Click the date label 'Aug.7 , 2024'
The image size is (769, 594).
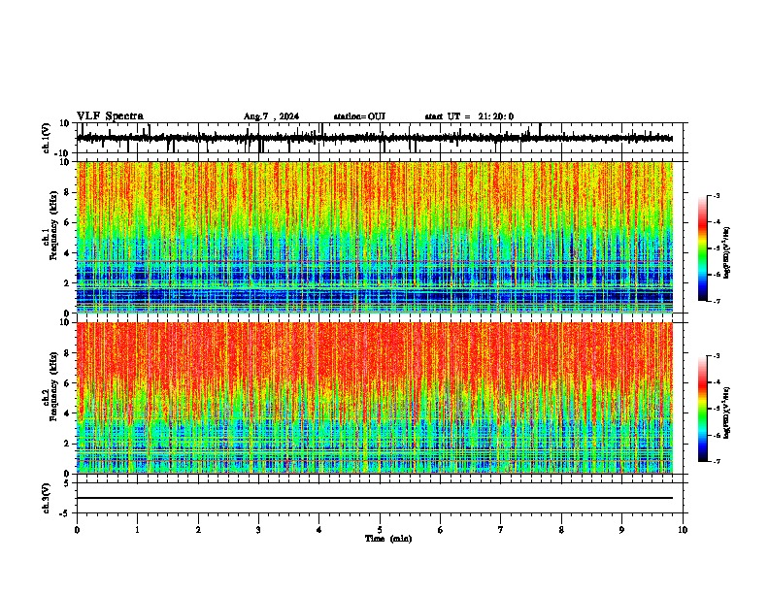pos(271,116)
